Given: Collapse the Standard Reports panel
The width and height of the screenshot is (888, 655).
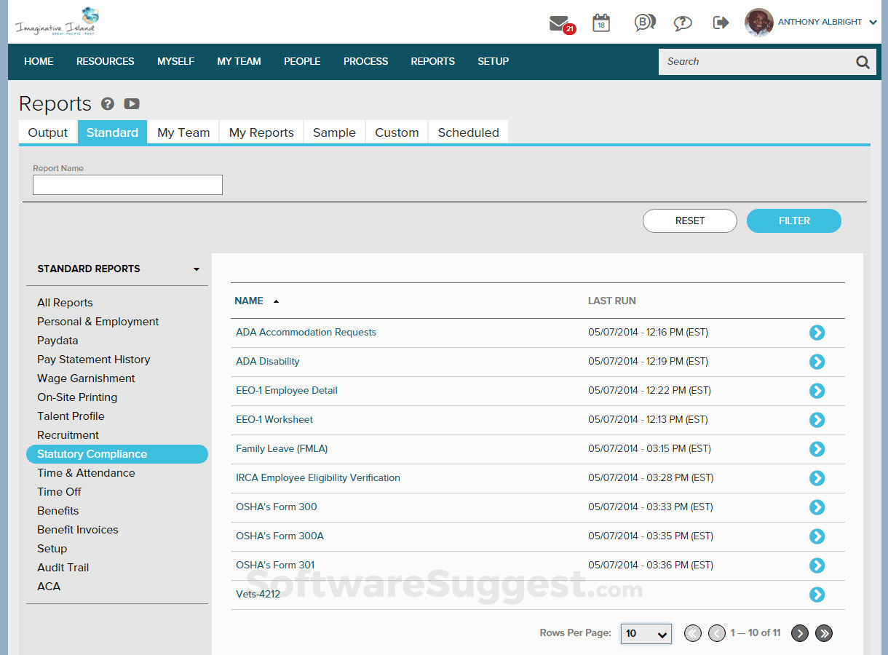Looking at the screenshot, I should tap(196, 269).
